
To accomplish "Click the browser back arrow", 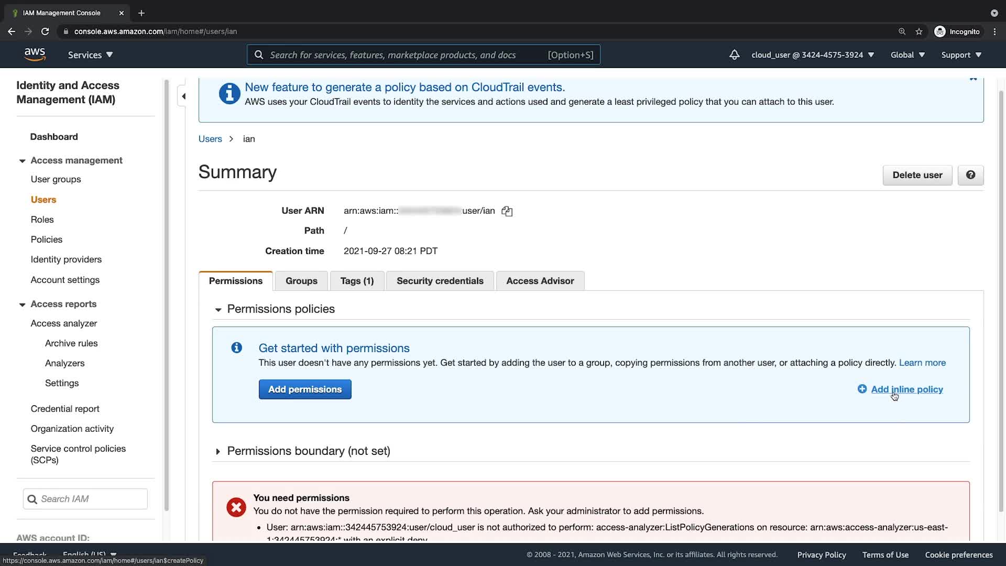I will (x=12, y=31).
